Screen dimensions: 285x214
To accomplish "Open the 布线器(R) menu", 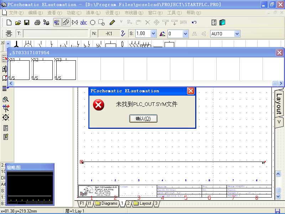I will pos(134,13).
